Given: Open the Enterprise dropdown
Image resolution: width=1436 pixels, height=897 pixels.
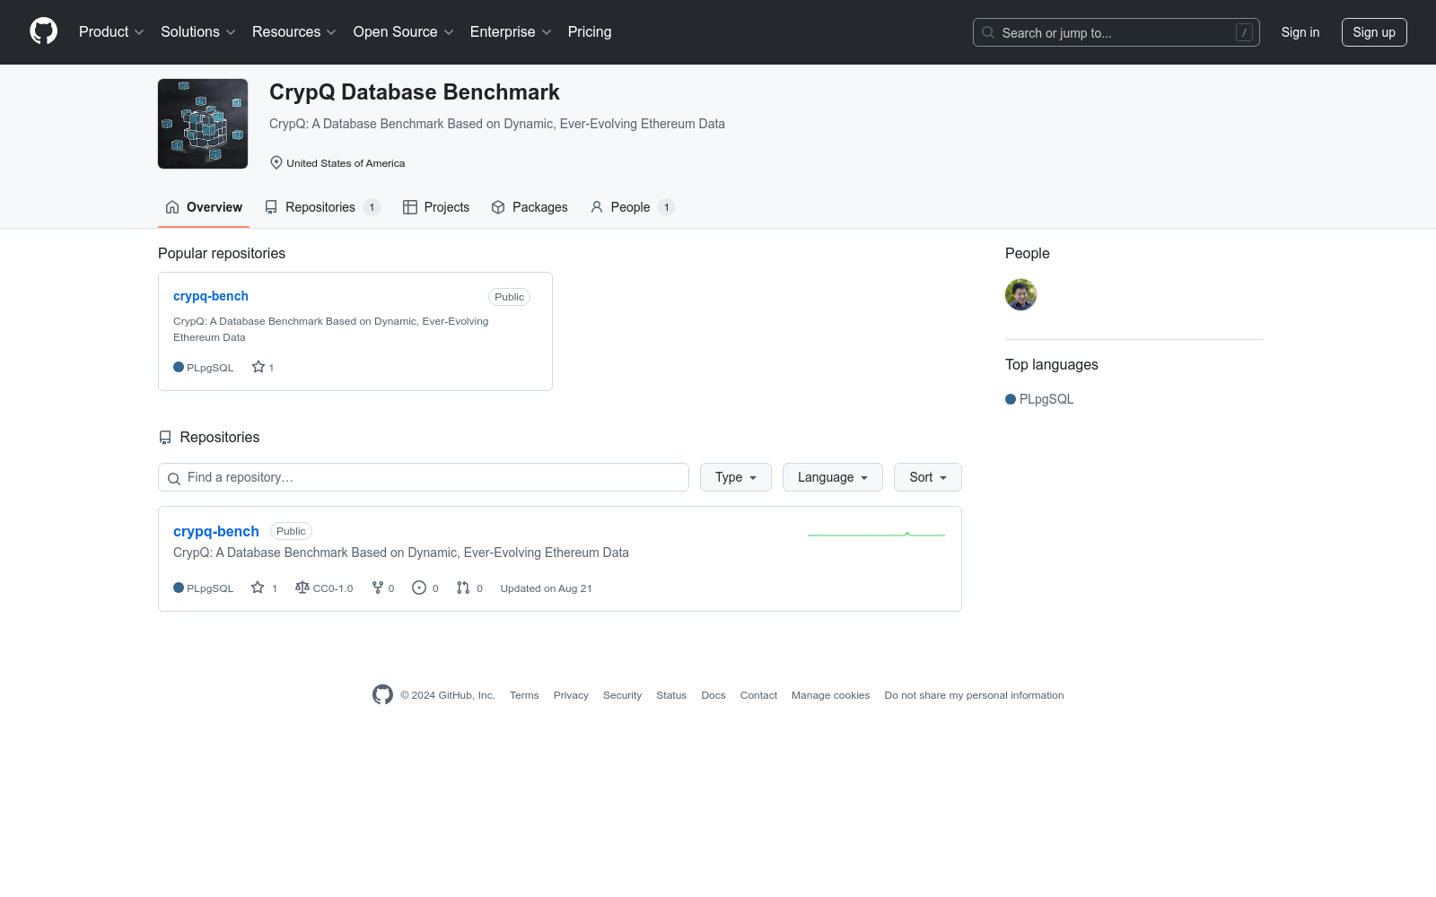Looking at the screenshot, I should tap(511, 32).
